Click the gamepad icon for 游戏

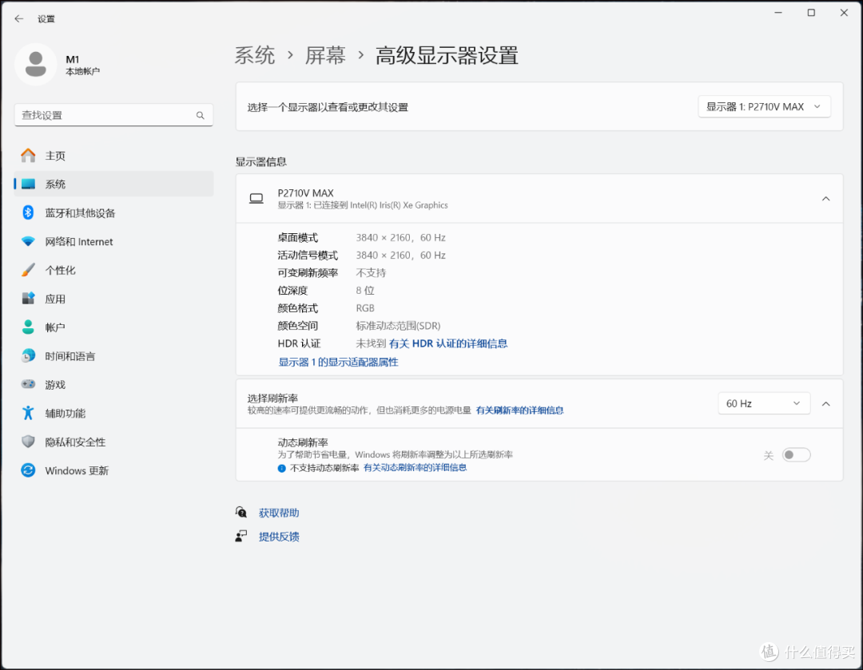(28, 384)
